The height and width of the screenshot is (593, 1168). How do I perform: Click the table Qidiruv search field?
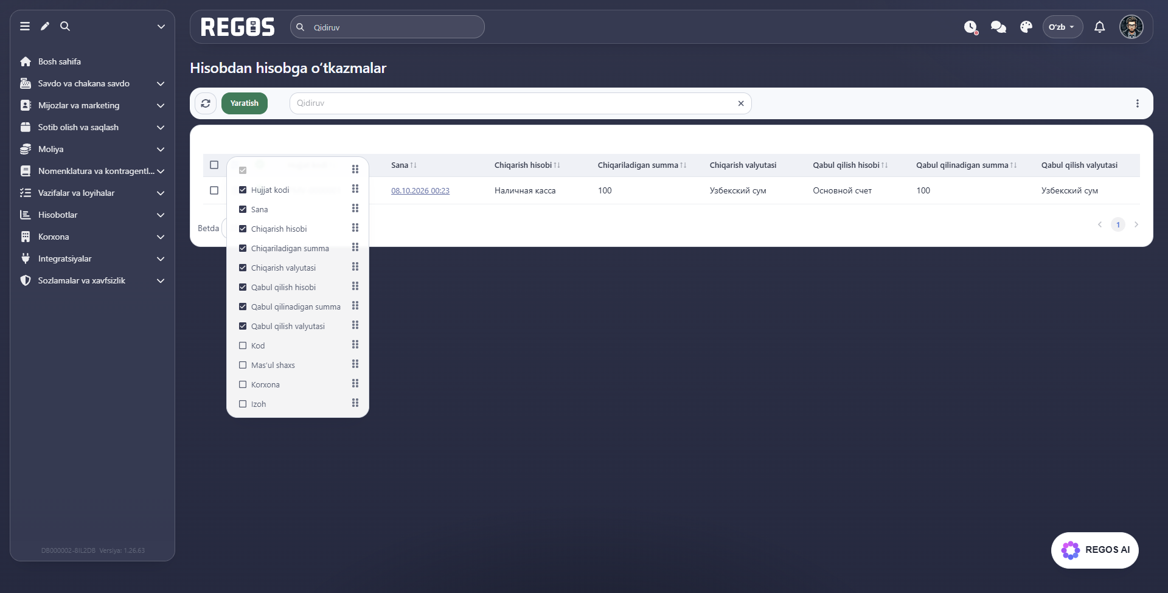(x=520, y=103)
